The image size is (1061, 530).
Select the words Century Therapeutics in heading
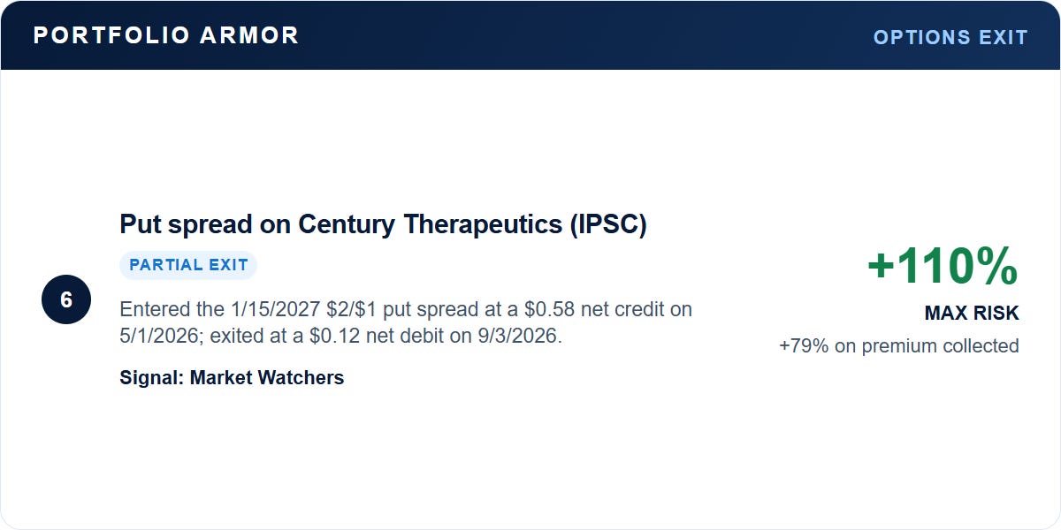(430, 224)
